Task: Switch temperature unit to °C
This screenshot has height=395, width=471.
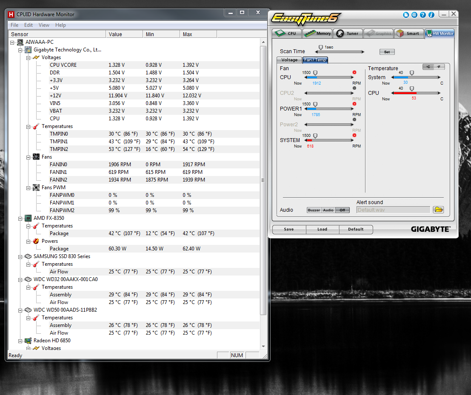Action: (x=428, y=67)
